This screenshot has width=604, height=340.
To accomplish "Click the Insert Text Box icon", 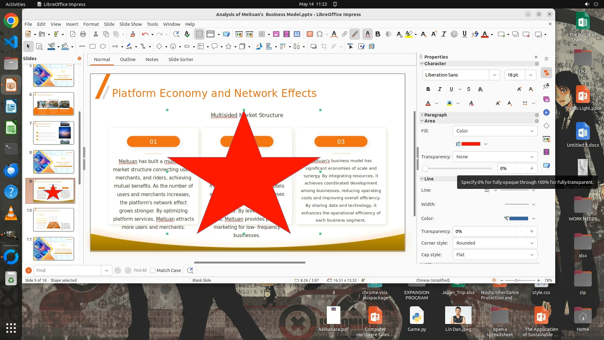I will coord(310,34).
